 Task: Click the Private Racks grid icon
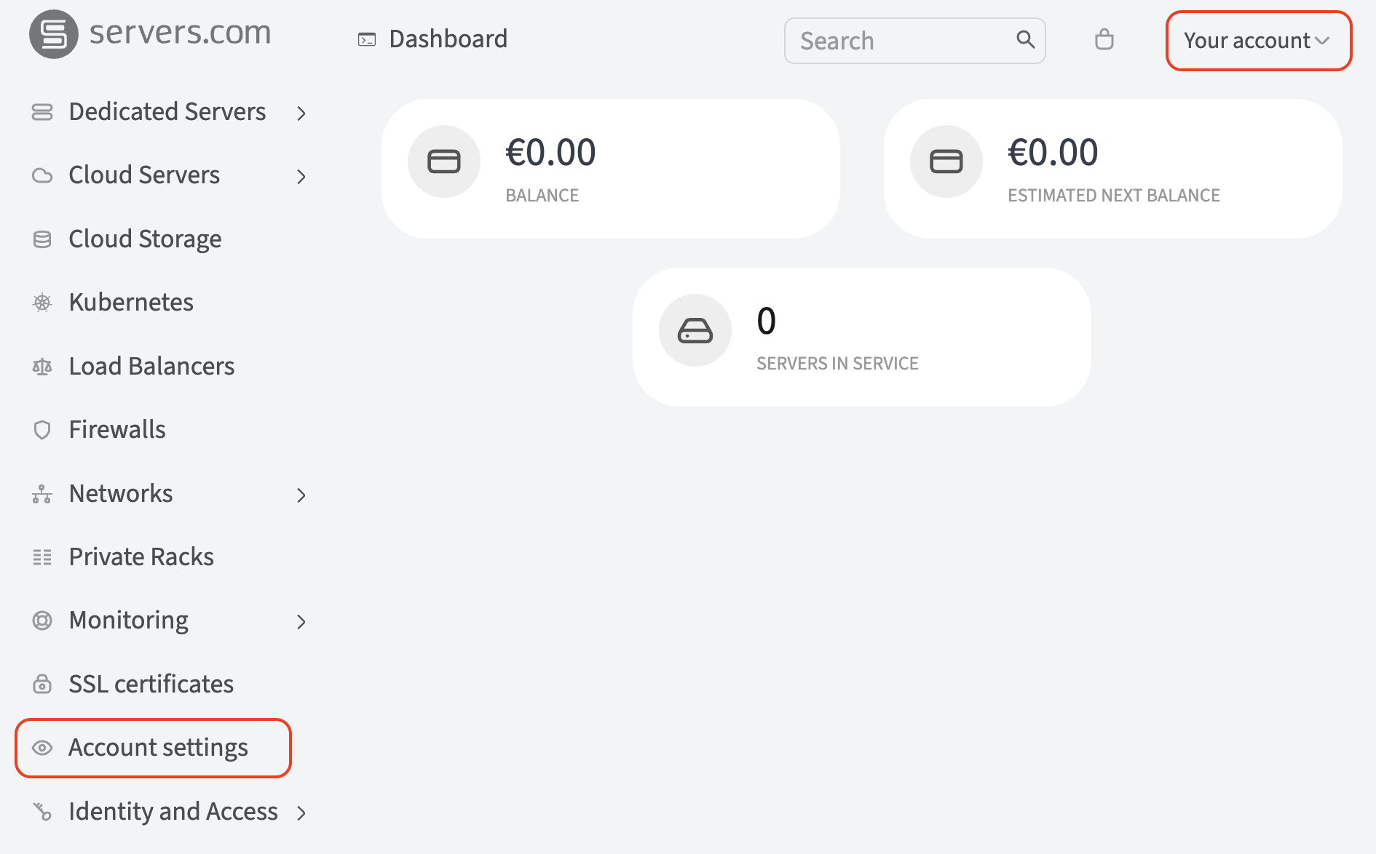(42, 557)
